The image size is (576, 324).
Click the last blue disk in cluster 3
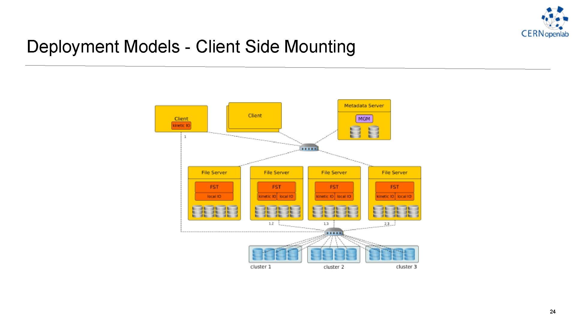click(409, 254)
